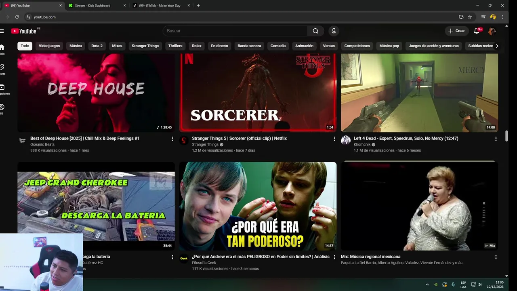Select the Comedia filter chip
Image resolution: width=517 pixels, height=291 pixels.
(278, 46)
